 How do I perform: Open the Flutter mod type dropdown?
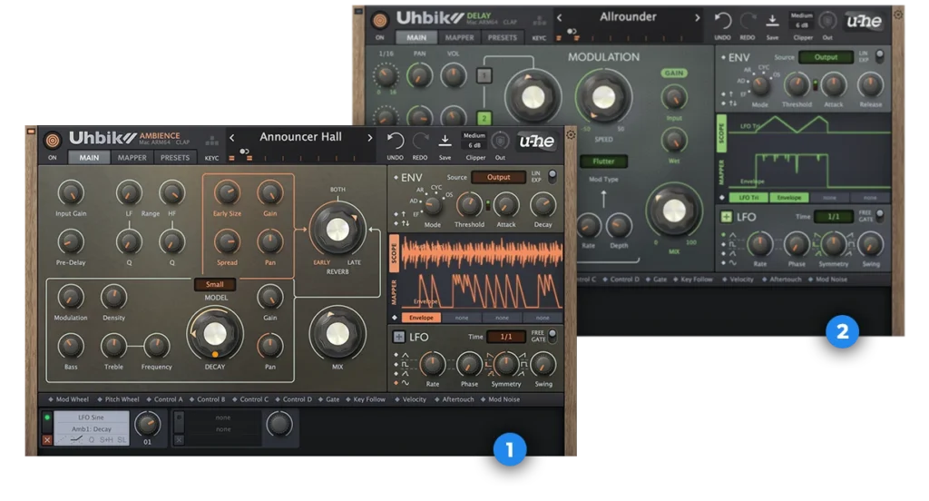603,162
